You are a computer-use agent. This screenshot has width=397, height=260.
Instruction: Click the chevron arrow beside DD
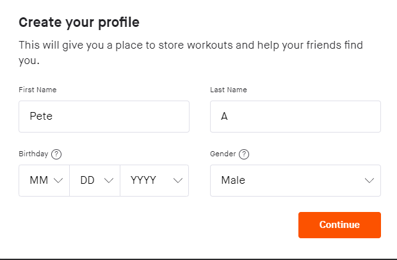(108, 181)
